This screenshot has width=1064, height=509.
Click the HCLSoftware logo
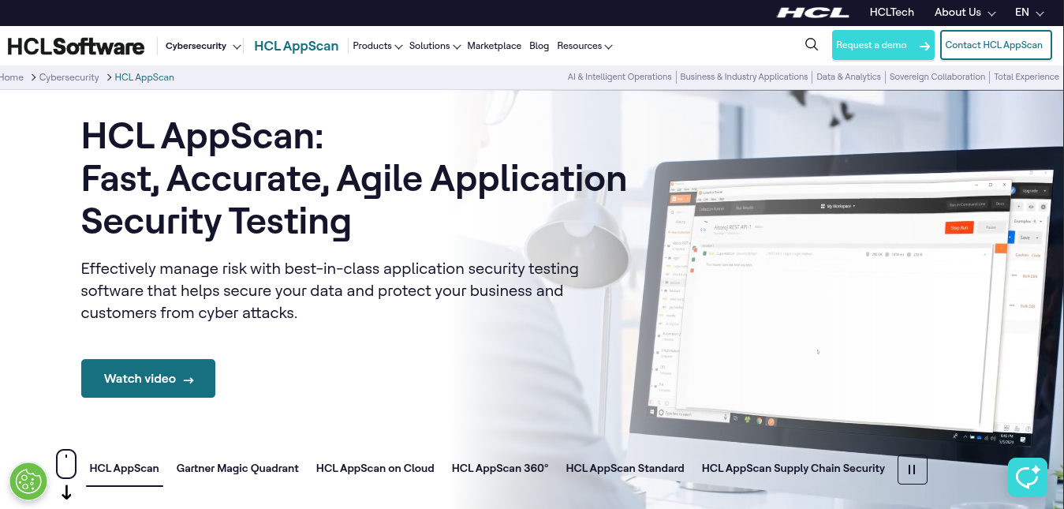coord(76,47)
